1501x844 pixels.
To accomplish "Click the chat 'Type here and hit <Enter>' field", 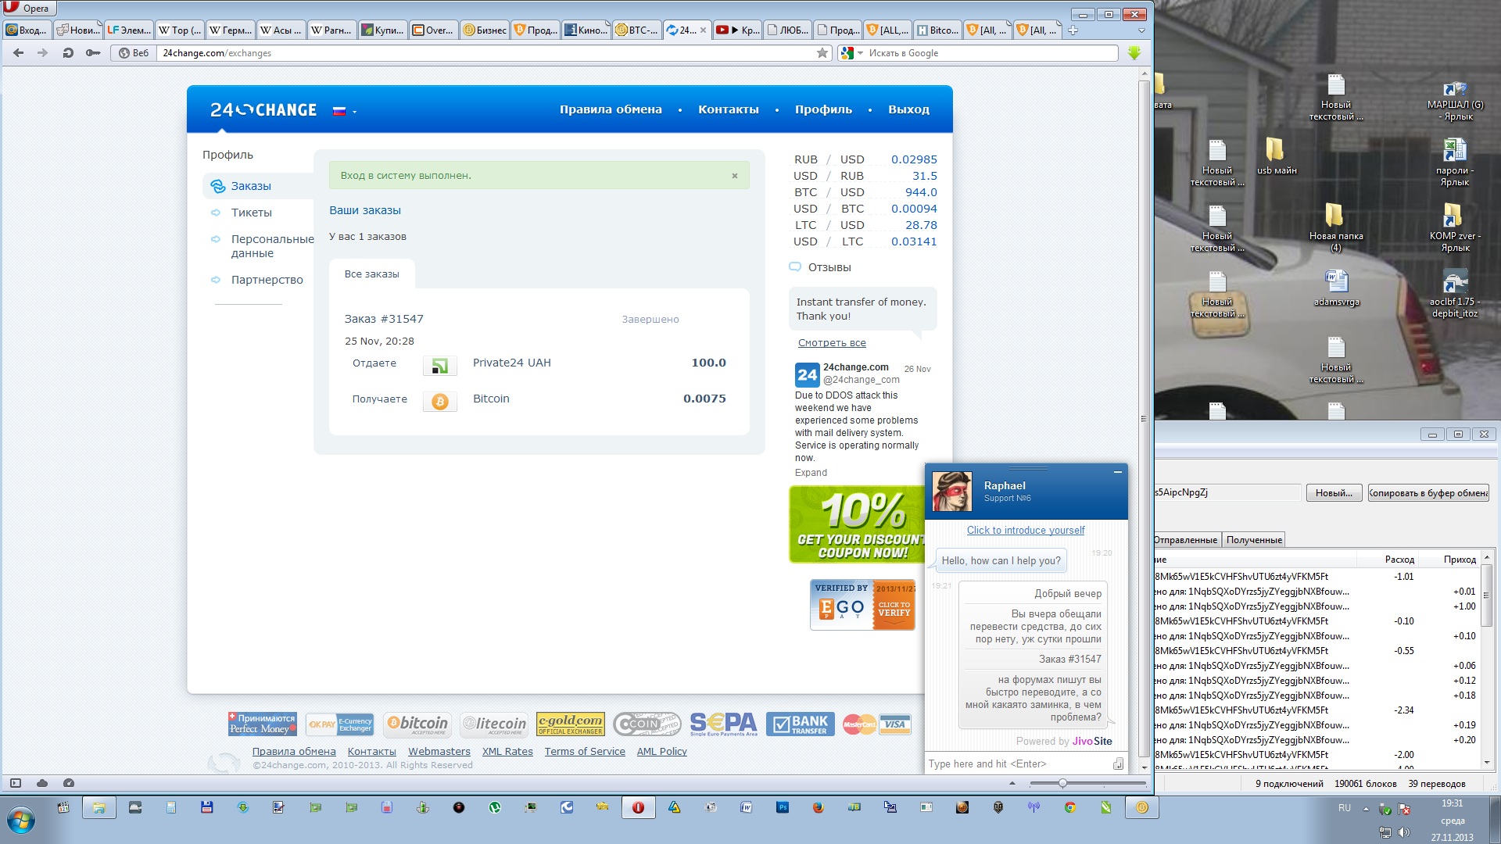I will (1019, 764).
